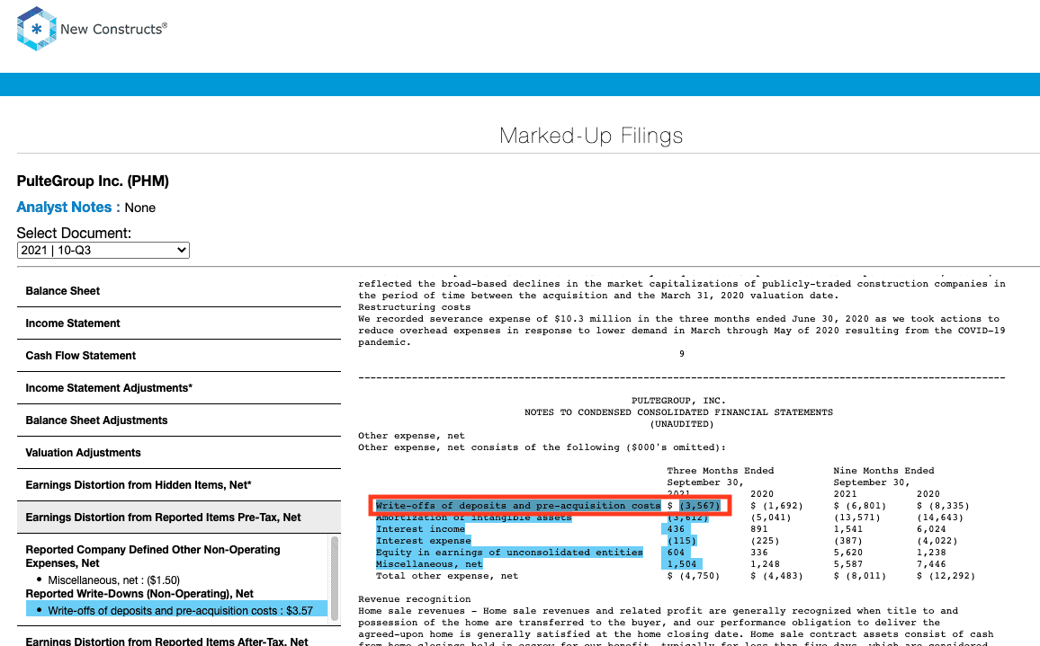Image resolution: width=1040 pixels, height=646 pixels.
Task: Click the highlighted 604 equity earnings value
Action: pyautogui.click(x=676, y=553)
